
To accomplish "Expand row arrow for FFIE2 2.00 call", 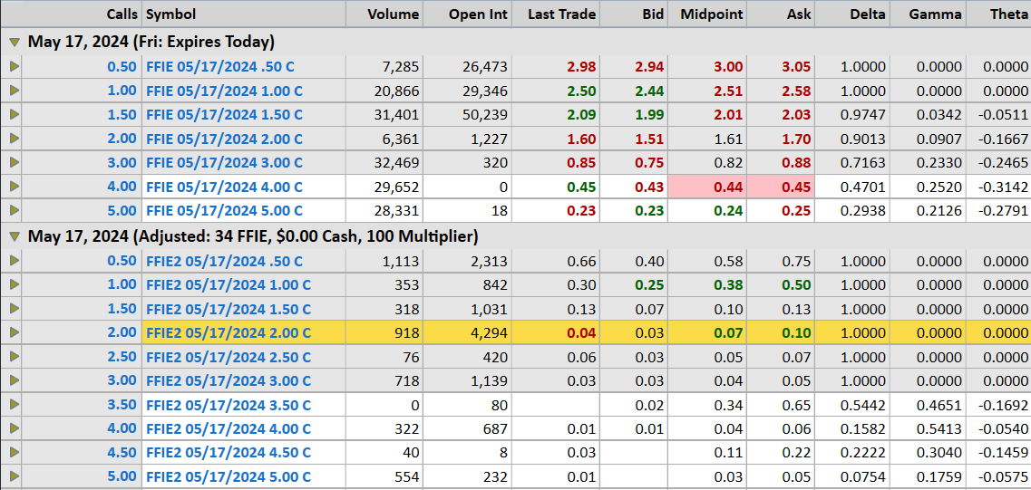I will [x=14, y=332].
